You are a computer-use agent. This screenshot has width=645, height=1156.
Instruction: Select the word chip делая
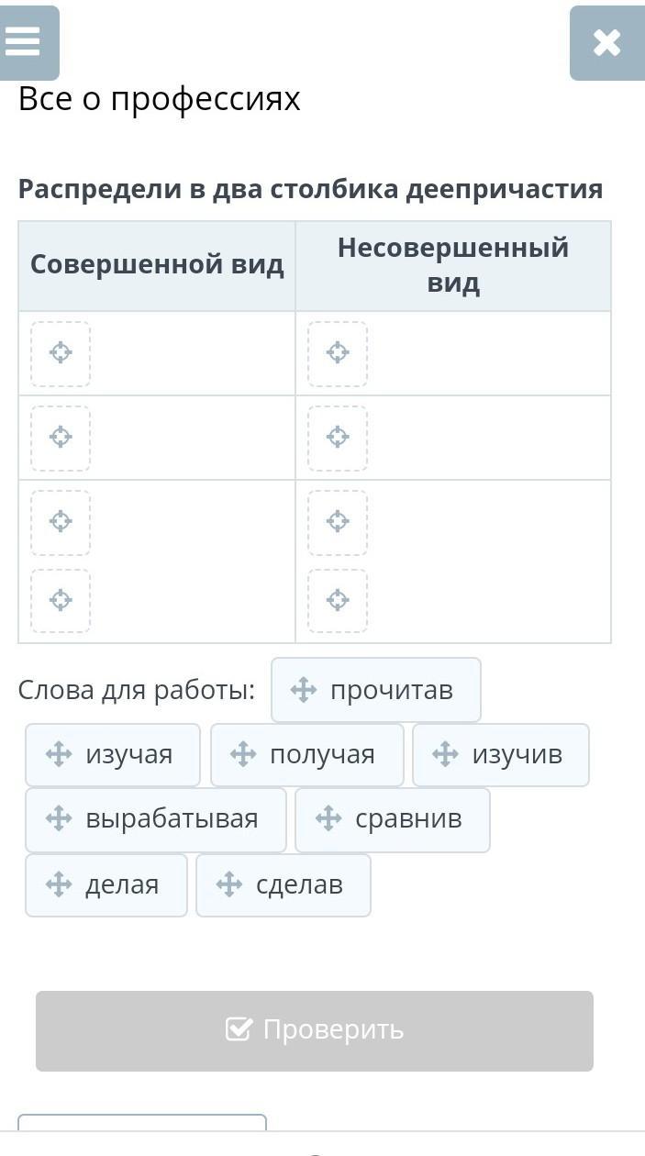pyautogui.click(x=106, y=885)
